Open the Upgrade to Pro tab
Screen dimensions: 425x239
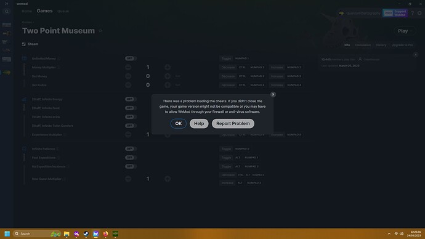tap(402, 45)
